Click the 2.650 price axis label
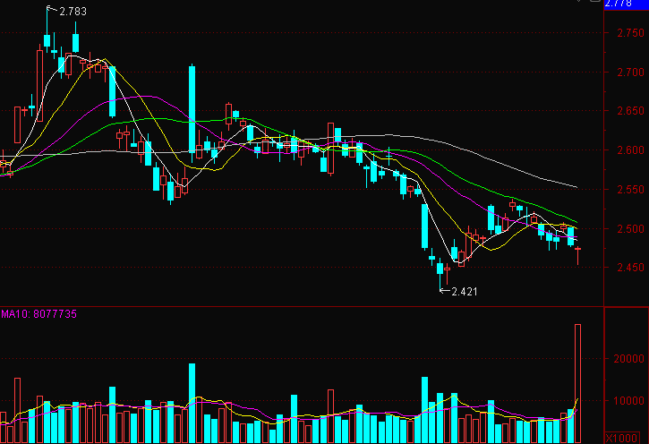 pos(631,112)
